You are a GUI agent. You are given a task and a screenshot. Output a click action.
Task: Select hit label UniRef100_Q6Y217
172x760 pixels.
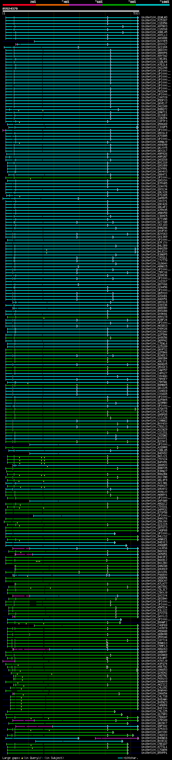pyautogui.click(x=154, y=151)
